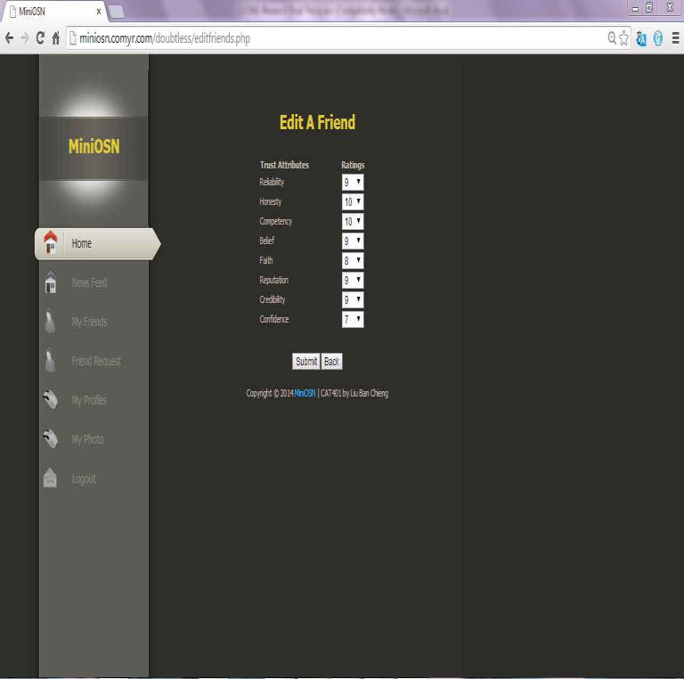Image resolution: width=684 pixels, height=679 pixels.
Task: Click the My Photo sidebar icon
Action: point(51,439)
